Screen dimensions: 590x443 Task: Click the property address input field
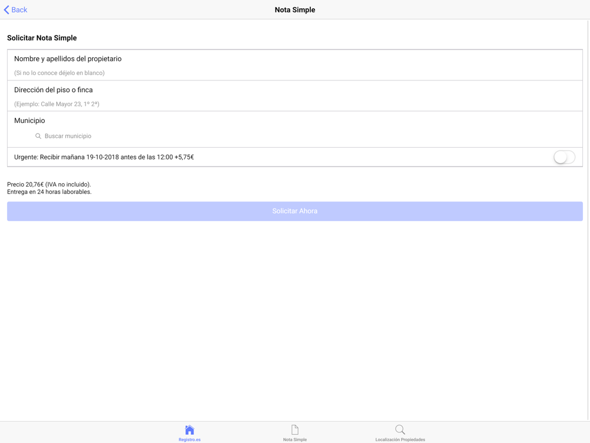click(294, 104)
